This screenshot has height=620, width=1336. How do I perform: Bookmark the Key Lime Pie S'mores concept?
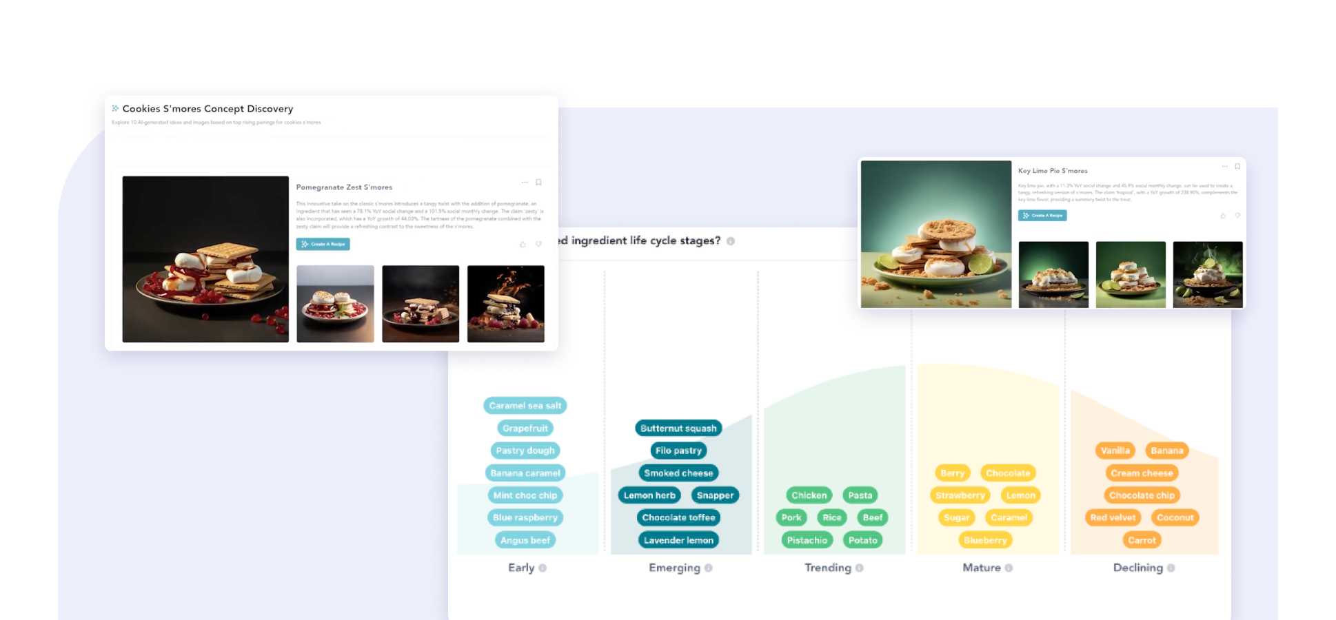tap(1237, 167)
